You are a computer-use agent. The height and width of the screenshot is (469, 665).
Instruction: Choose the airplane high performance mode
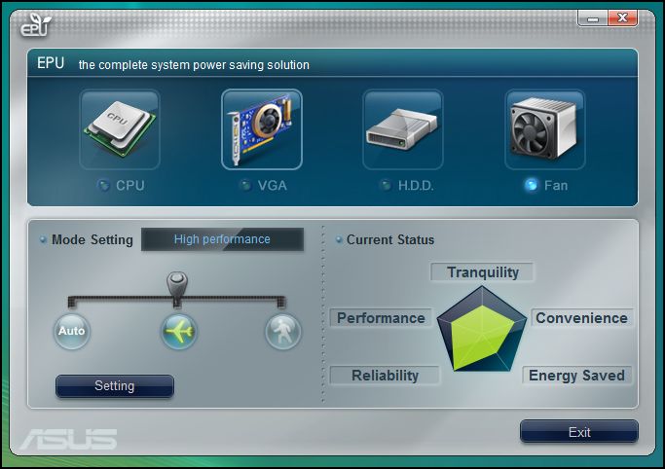(x=178, y=331)
